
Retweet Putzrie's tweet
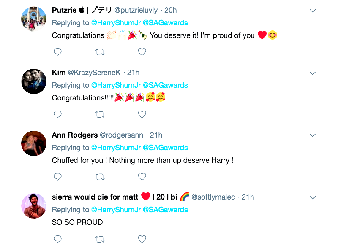[x=100, y=52]
